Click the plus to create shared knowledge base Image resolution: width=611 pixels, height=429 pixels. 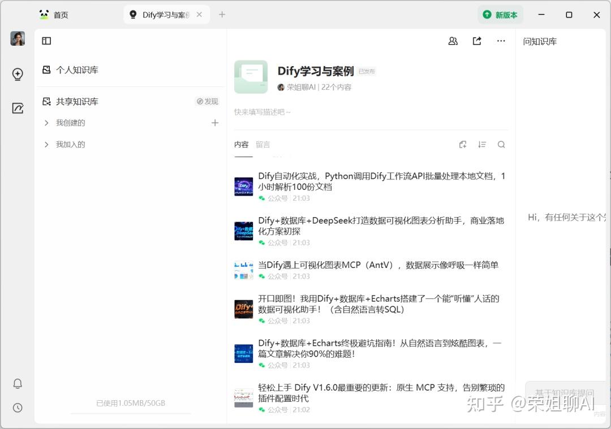tap(215, 123)
